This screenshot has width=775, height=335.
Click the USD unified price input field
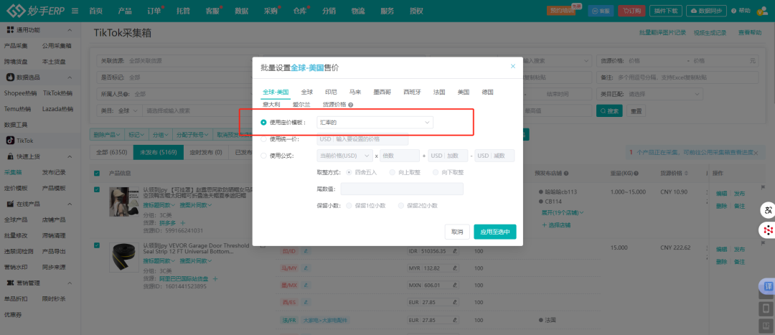coord(362,139)
